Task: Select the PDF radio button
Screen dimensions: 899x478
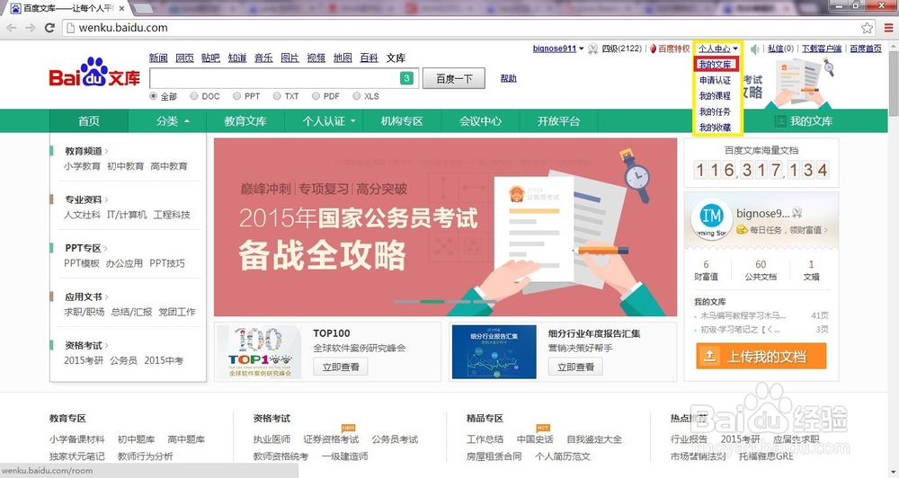Action: 316,96
